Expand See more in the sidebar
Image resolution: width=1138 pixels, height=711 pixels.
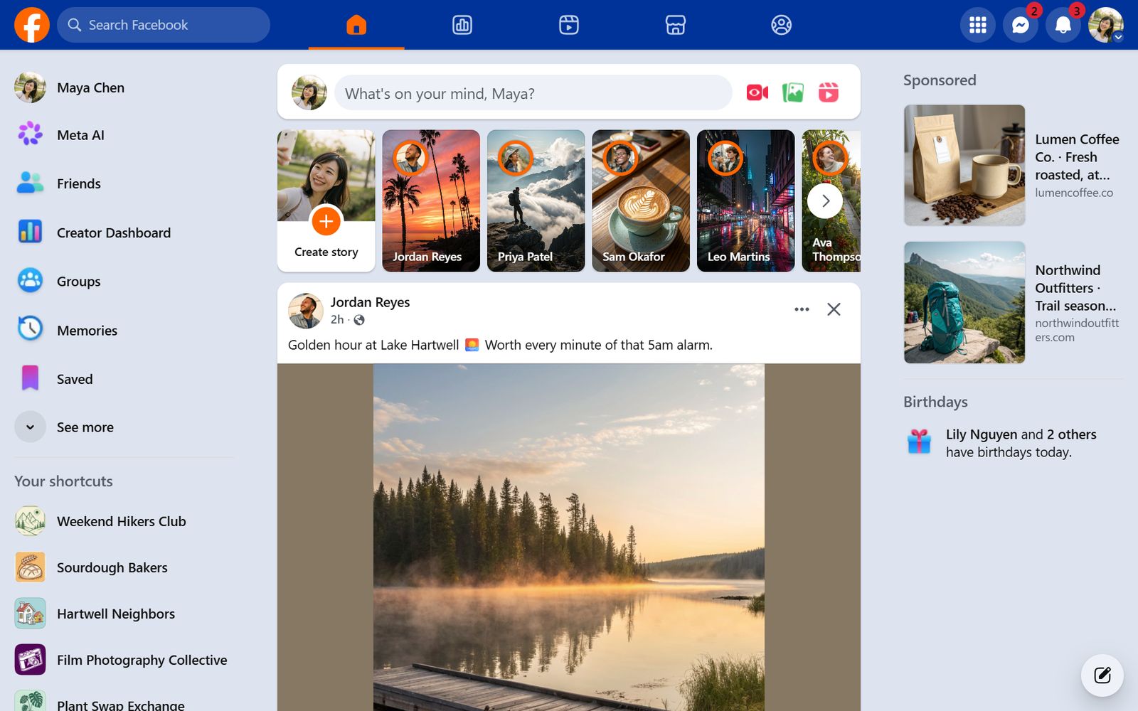point(124,427)
